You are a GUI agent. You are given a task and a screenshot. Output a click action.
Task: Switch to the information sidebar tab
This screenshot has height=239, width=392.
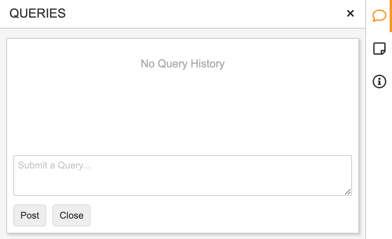[379, 81]
